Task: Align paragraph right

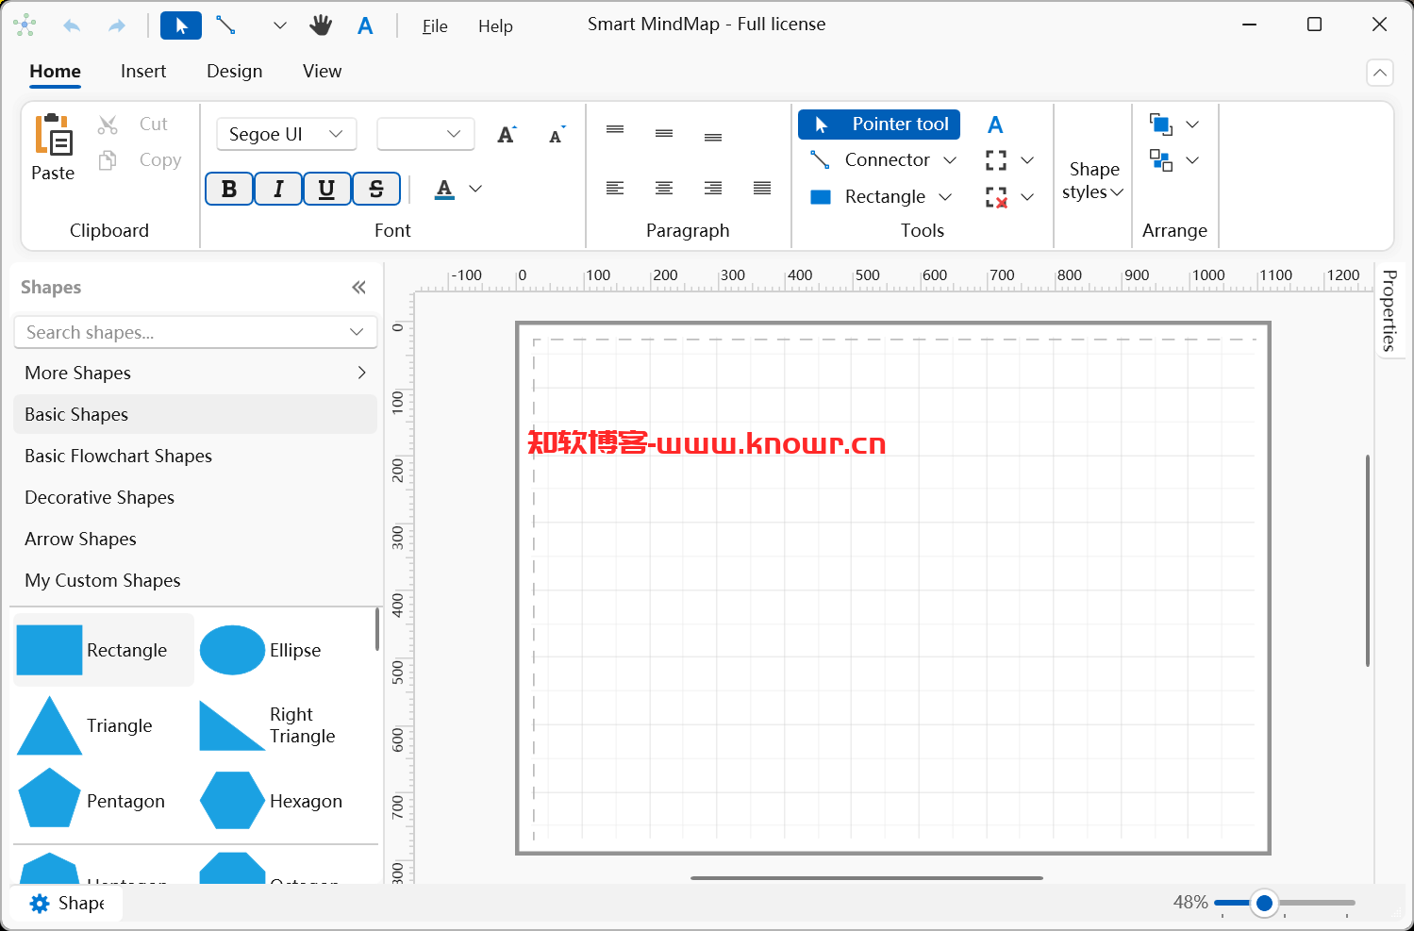Action: (x=713, y=189)
